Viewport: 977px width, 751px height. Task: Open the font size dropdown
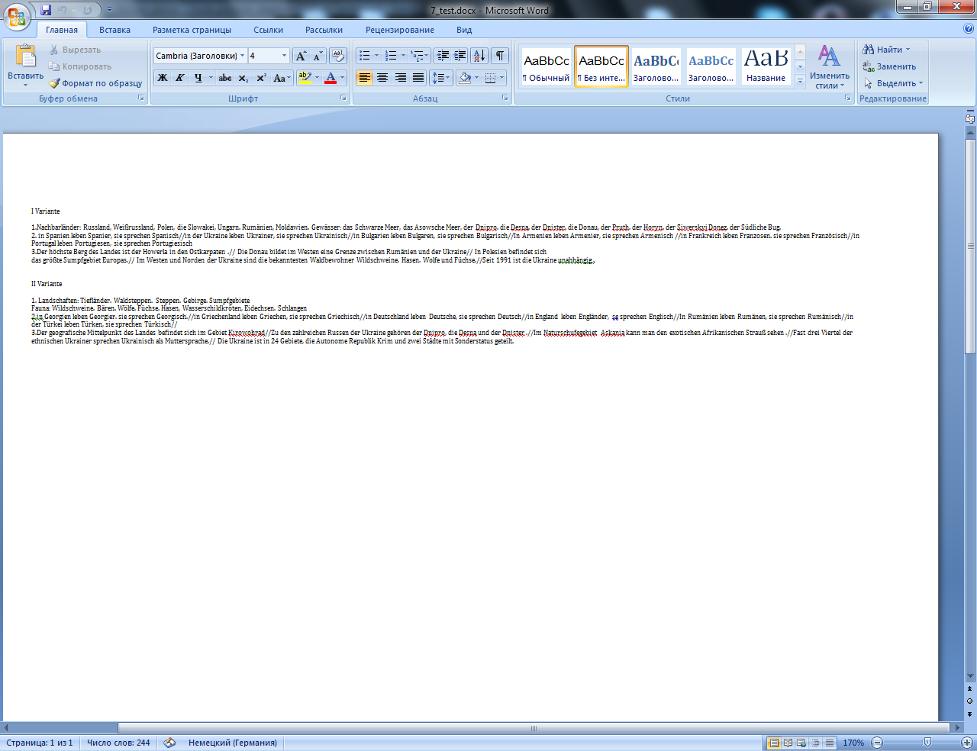pyautogui.click(x=284, y=56)
